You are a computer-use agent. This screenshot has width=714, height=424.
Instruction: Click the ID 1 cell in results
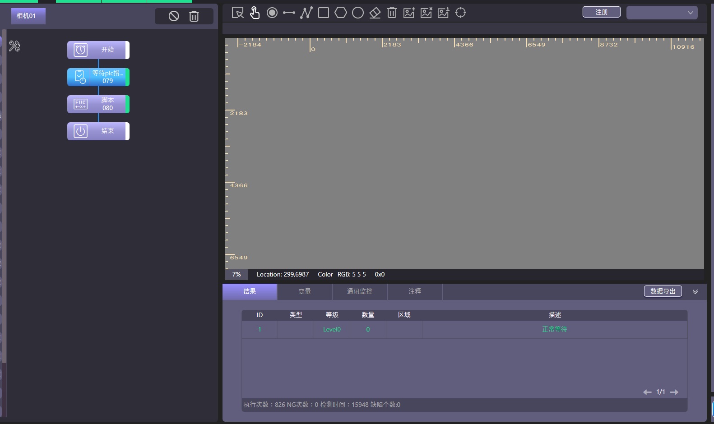click(x=260, y=329)
